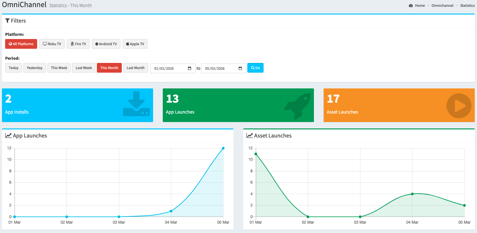Click the chart icon beside Asset Launches heading
477x233 pixels.
pos(250,136)
